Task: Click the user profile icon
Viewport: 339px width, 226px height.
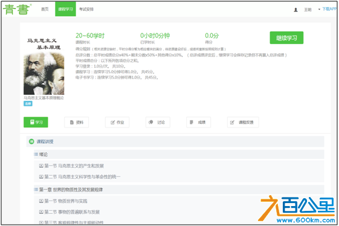Action: click(295, 10)
